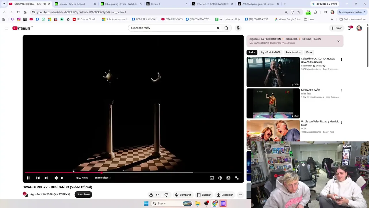Open 'Un día con Valen Rizzuti' video title
This screenshot has width=369, height=208.
[320, 123]
